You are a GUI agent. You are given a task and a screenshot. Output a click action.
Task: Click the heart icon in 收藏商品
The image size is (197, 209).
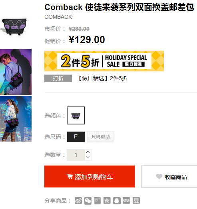coord(159,176)
